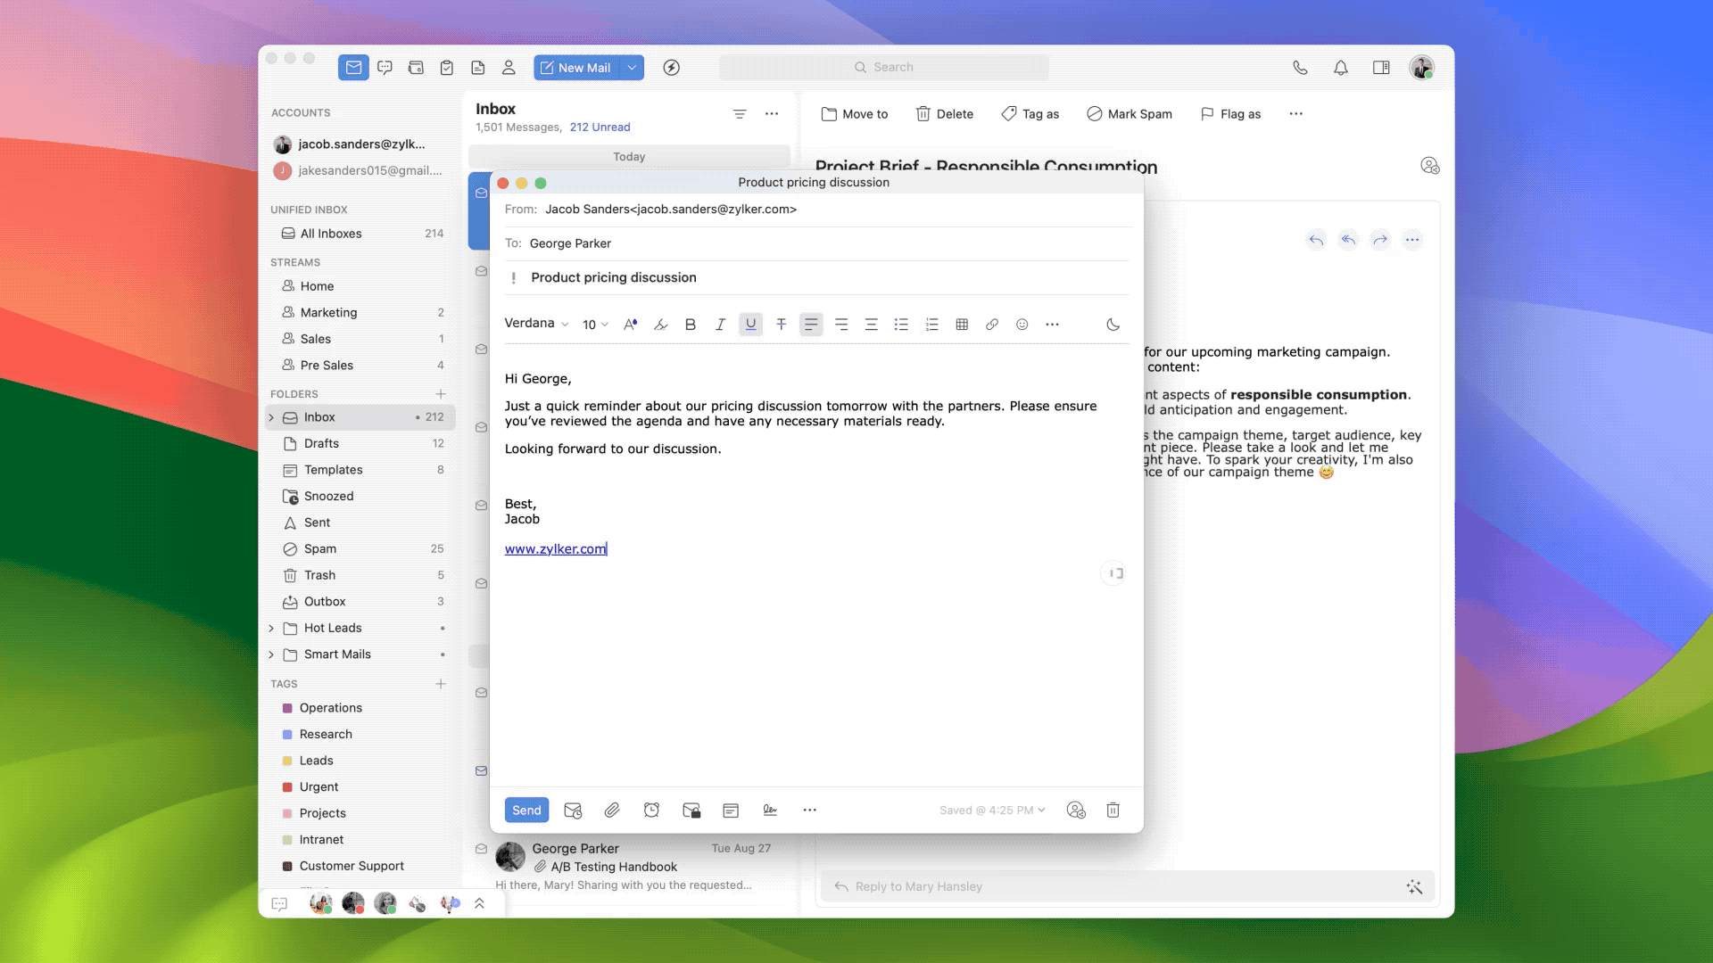Screen dimensions: 1713x963
Task: Click the Search field
Action: [883, 68]
